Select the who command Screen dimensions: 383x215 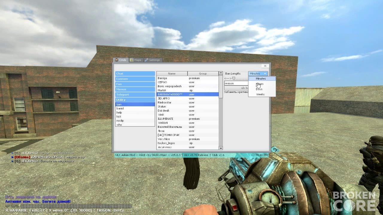[x=135, y=125]
